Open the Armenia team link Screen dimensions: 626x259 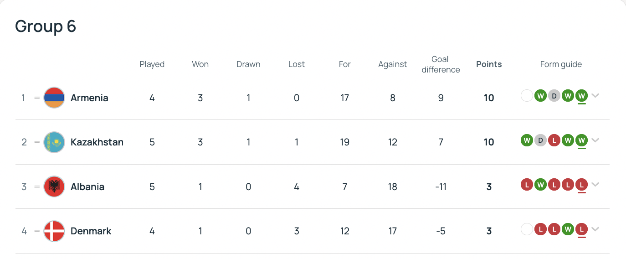pos(89,98)
